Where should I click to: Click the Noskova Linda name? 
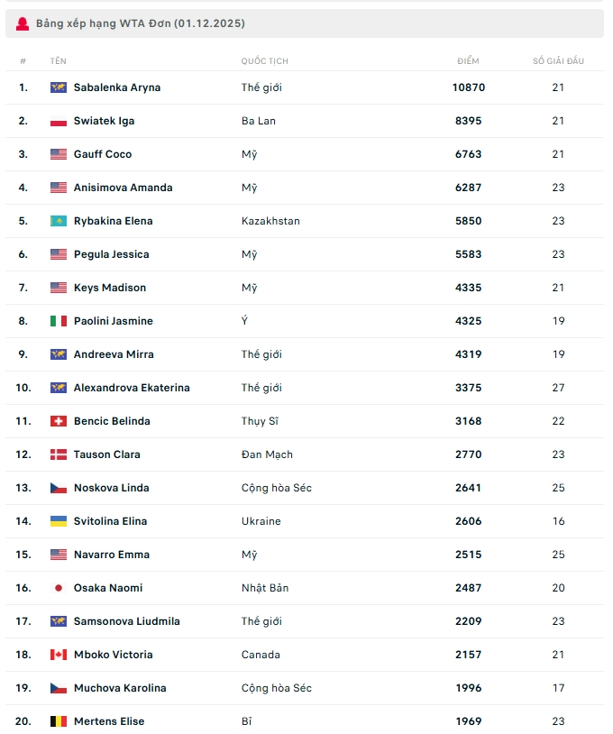112,488
